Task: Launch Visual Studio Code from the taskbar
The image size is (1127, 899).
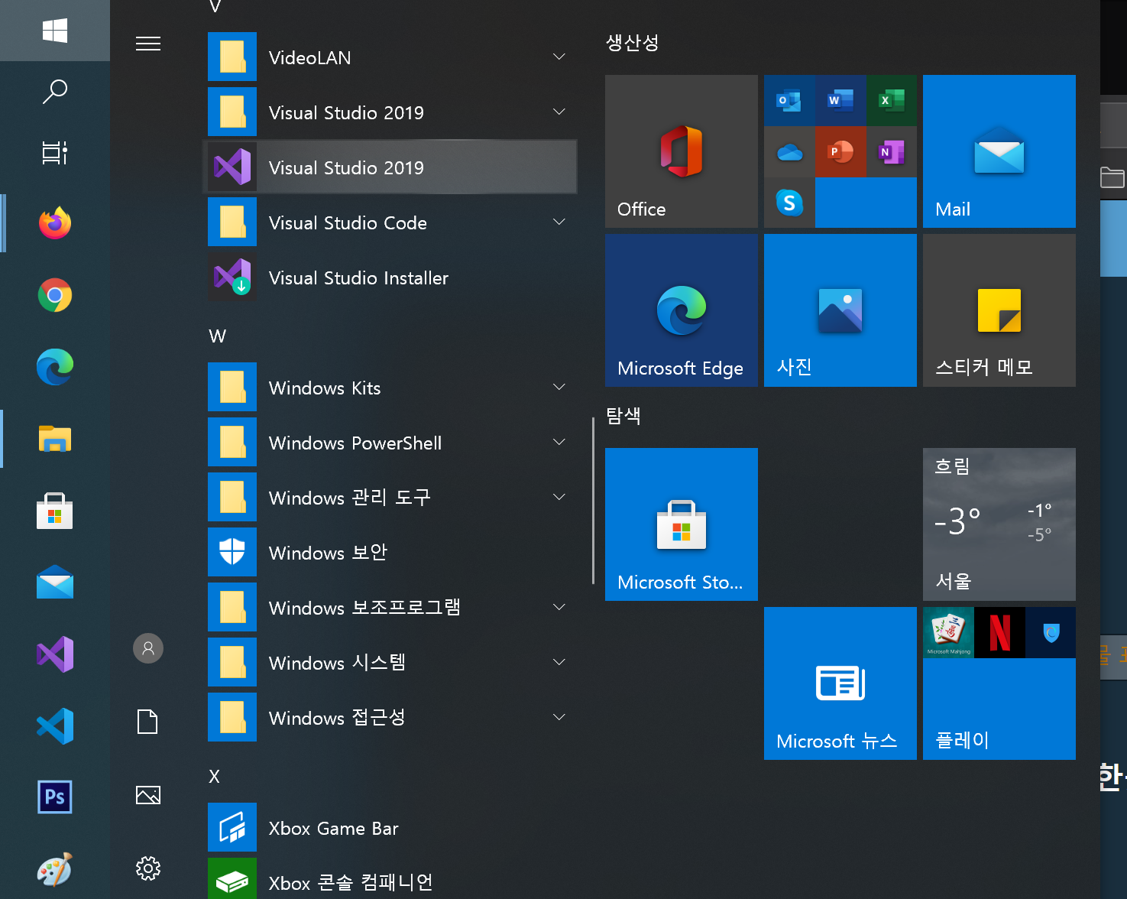Action: pos(55,726)
